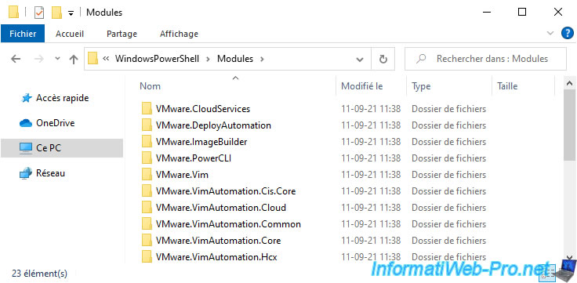Sort by the Modifié le column header
Screen dimensions: 577x283
[362, 86]
